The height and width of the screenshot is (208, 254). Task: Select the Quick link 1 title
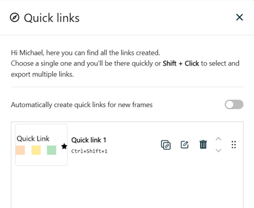pyautogui.click(x=89, y=140)
